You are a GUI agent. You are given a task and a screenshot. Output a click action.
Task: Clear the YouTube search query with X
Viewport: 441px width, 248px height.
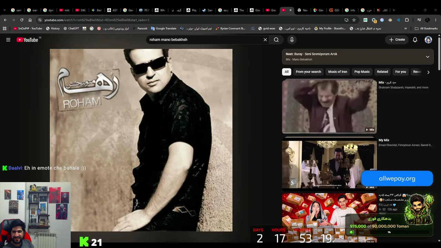(265, 40)
